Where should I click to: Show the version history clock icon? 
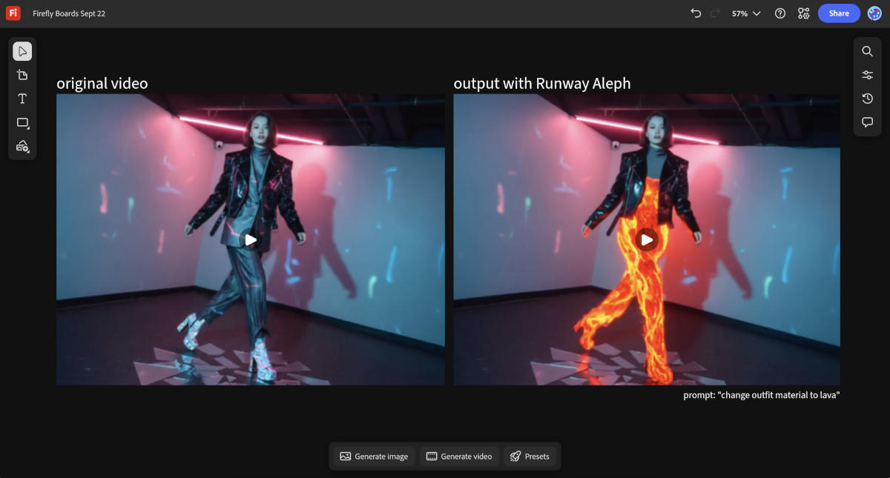pos(867,99)
